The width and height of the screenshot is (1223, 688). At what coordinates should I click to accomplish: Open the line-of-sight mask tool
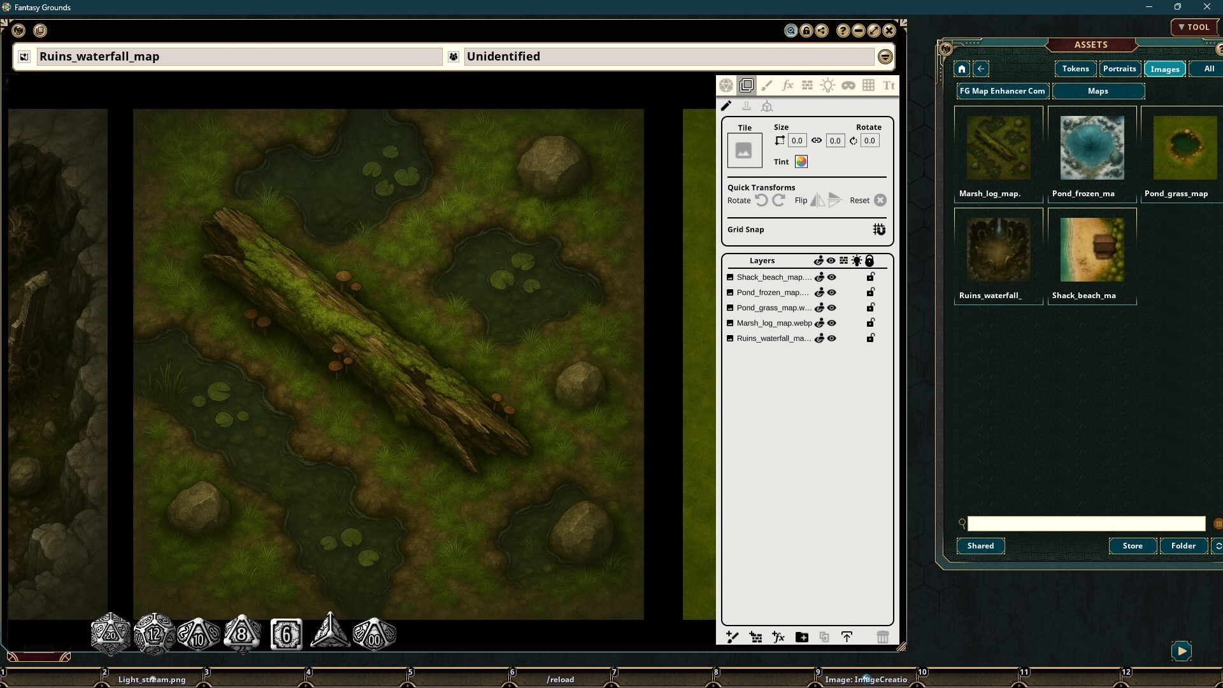tap(848, 85)
